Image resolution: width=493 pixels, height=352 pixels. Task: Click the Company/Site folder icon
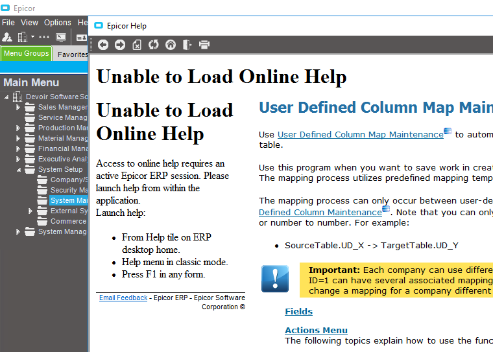[x=42, y=180]
